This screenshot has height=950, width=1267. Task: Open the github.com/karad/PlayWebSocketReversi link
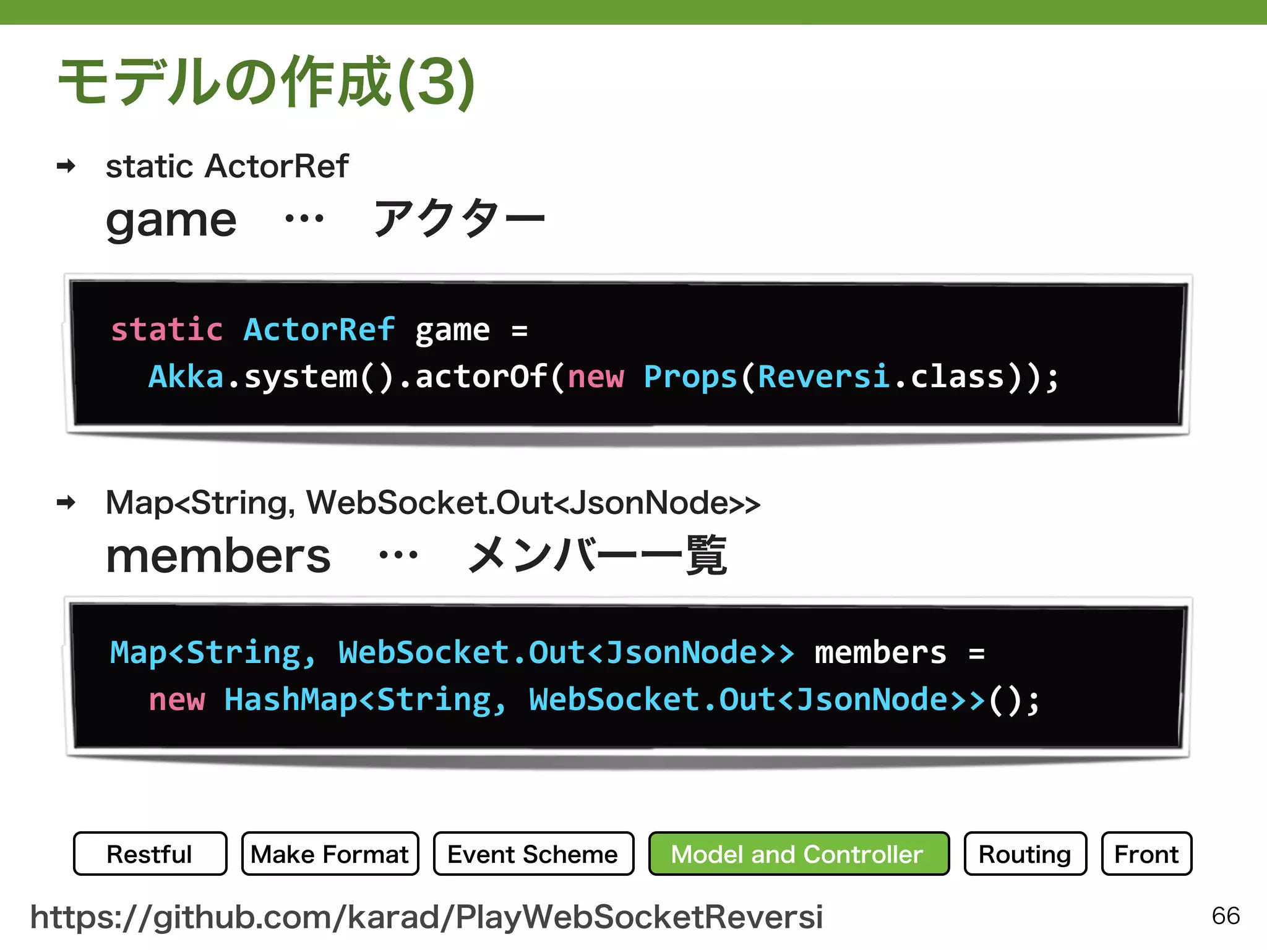click(427, 917)
